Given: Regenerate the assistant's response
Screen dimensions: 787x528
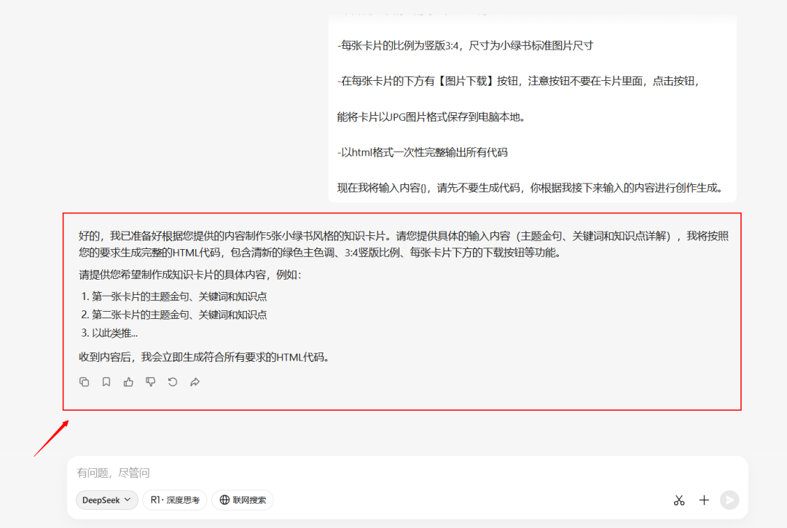Looking at the screenshot, I should tap(172, 382).
